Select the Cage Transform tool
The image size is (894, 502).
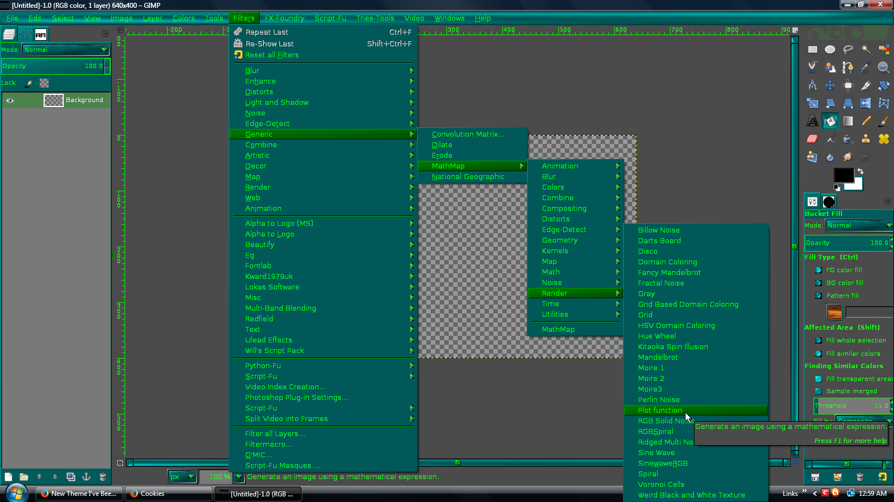point(884,103)
